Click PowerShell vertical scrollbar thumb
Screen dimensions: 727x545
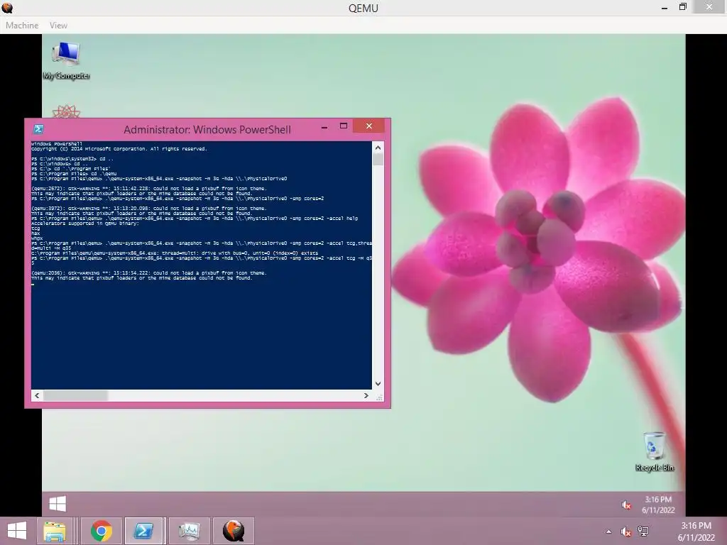click(378, 160)
